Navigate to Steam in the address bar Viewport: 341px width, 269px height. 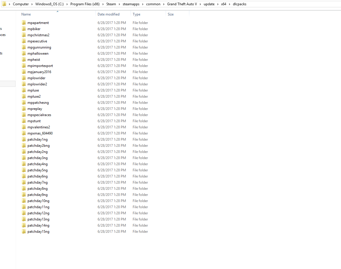point(111,4)
